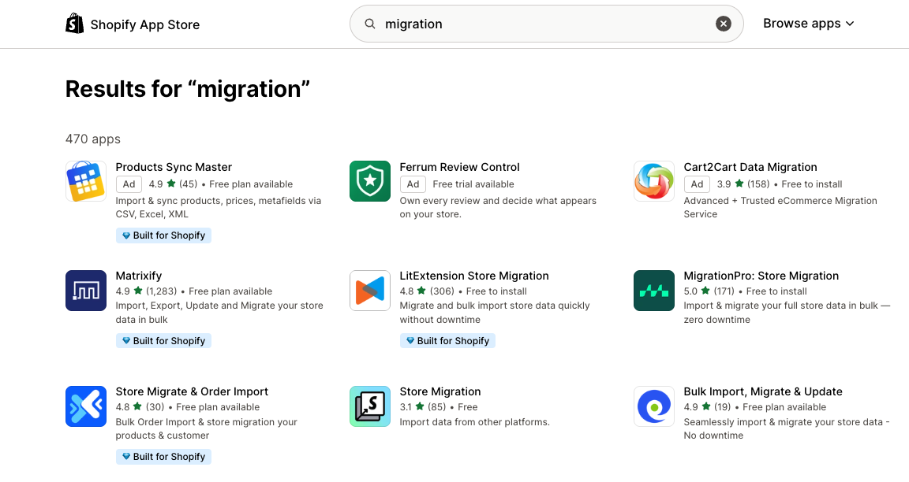Viewport: 909px width, 482px height.
Task: Click the Browse apps chevron arrow
Action: point(850,24)
